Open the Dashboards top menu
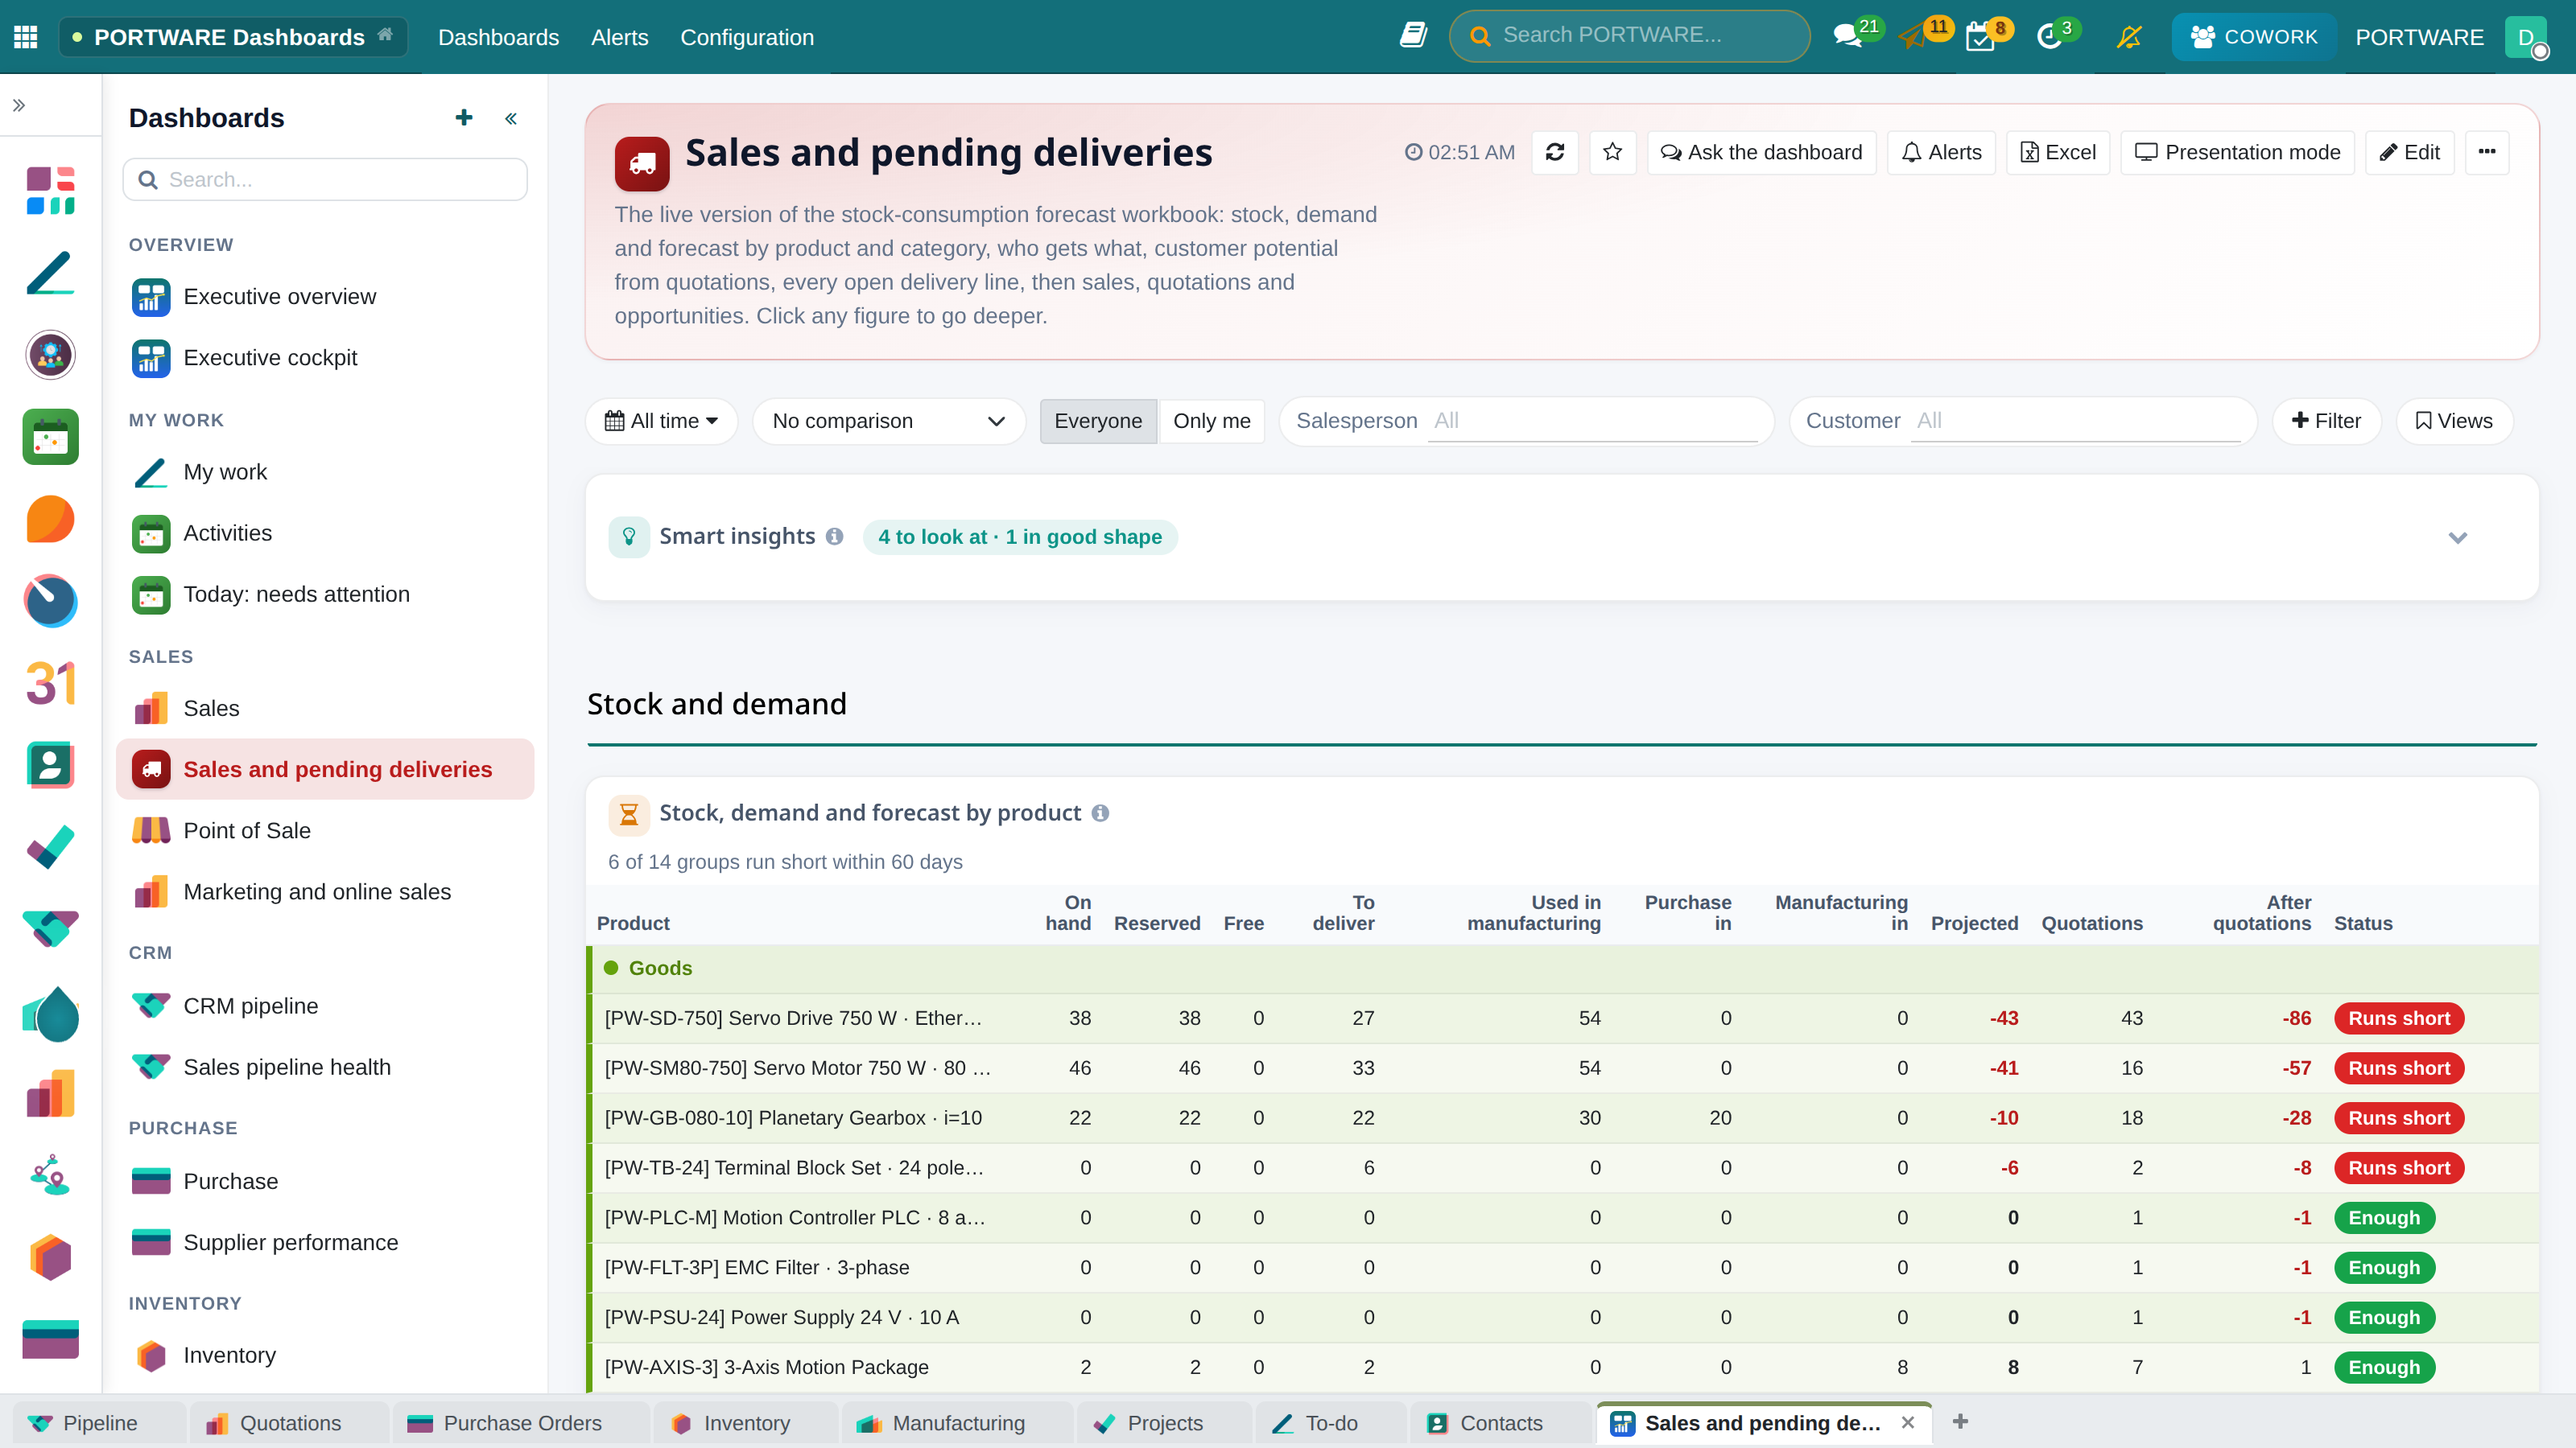 (x=498, y=37)
